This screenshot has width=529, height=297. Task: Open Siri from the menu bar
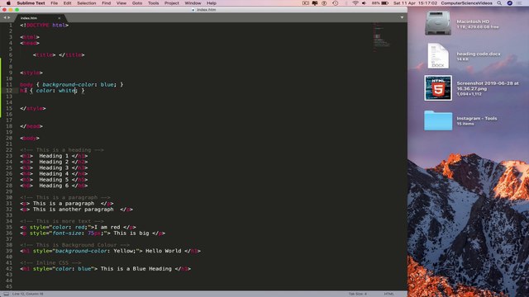click(x=510, y=3)
